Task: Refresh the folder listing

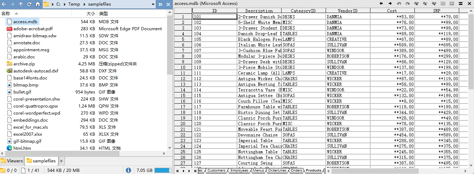Action: [x=29, y=4]
